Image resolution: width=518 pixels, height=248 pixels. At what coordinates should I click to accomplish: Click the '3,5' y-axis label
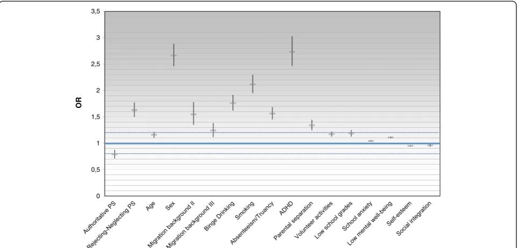coord(95,12)
